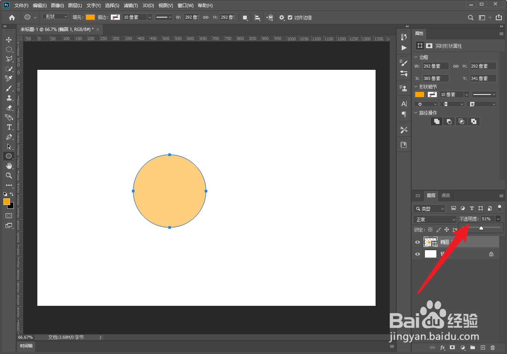Open the 正常 blend mode dropdown

435,219
